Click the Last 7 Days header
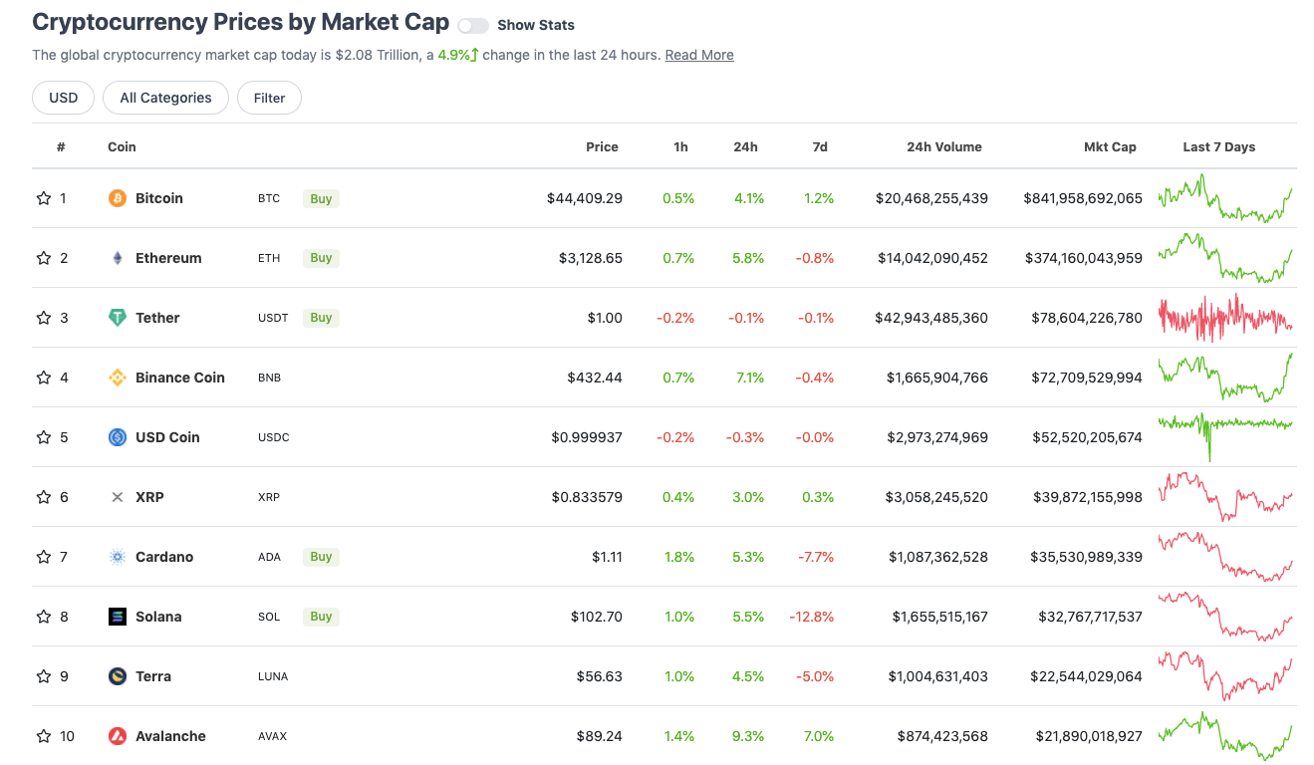The width and height of the screenshot is (1314, 765). [1219, 146]
